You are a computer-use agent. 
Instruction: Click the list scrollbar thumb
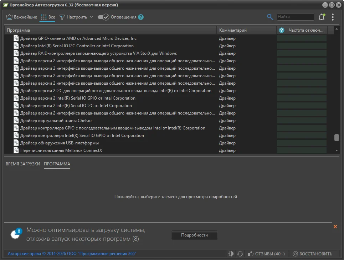tap(337, 138)
